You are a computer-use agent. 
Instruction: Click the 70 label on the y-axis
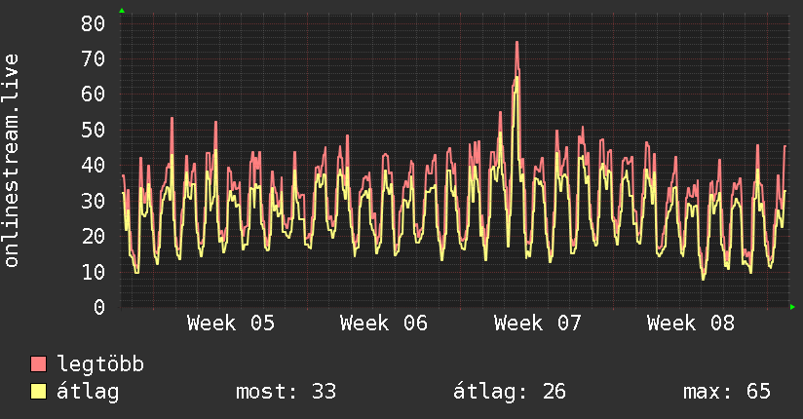click(x=93, y=58)
